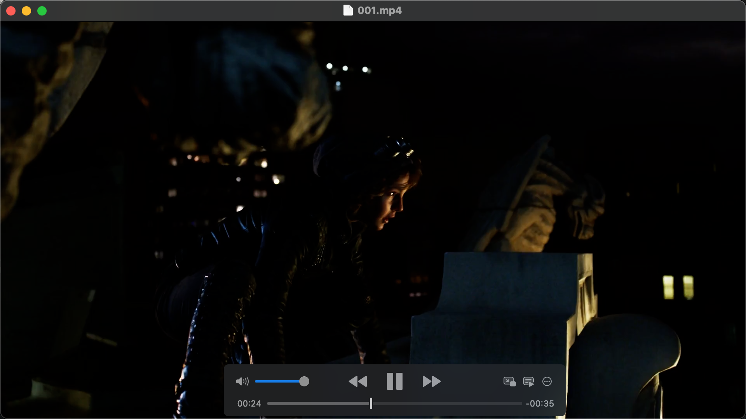Enter full screen using green button
Viewport: 746px width, 419px height.
[x=42, y=11]
